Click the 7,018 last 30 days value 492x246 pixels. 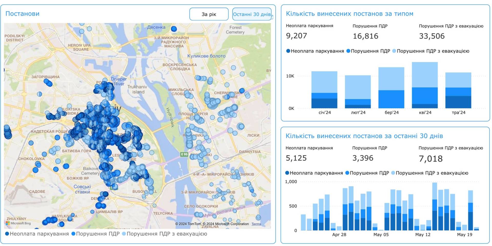click(430, 159)
